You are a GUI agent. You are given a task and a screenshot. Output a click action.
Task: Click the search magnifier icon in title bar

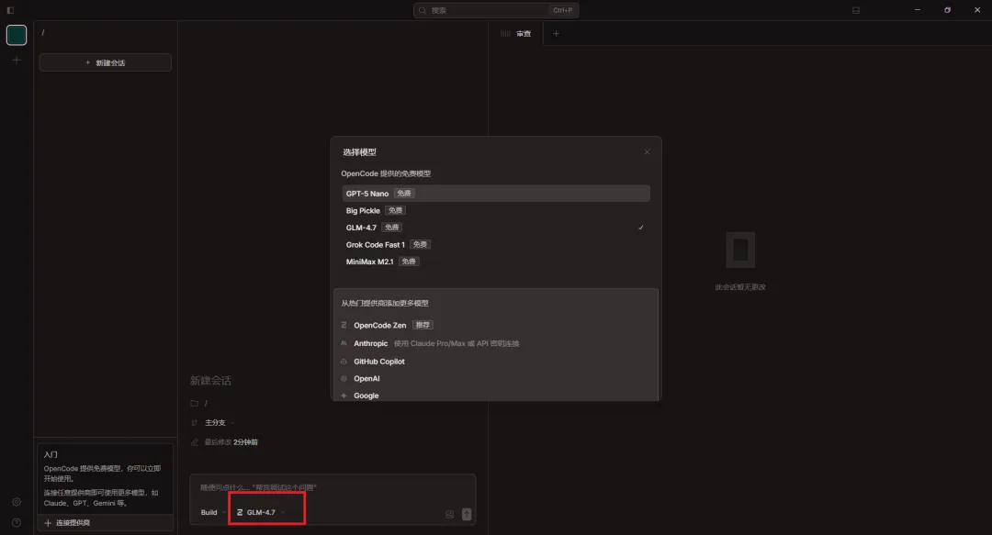tap(423, 10)
